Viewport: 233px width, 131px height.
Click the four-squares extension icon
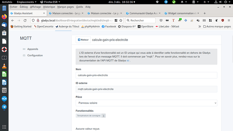tap(210, 21)
